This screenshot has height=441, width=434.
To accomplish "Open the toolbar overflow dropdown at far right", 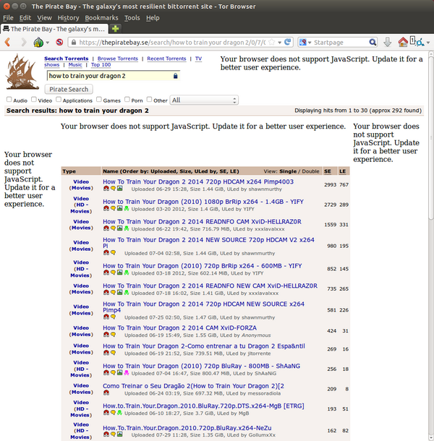I will 428,43.
